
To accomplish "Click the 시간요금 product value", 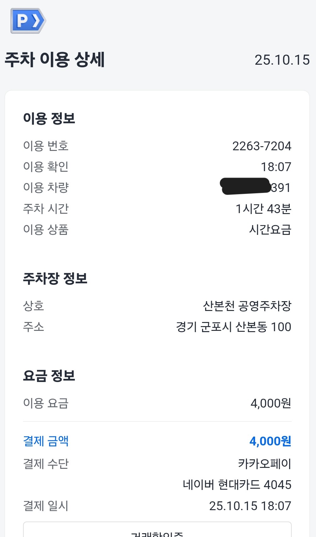I will click(270, 230).
